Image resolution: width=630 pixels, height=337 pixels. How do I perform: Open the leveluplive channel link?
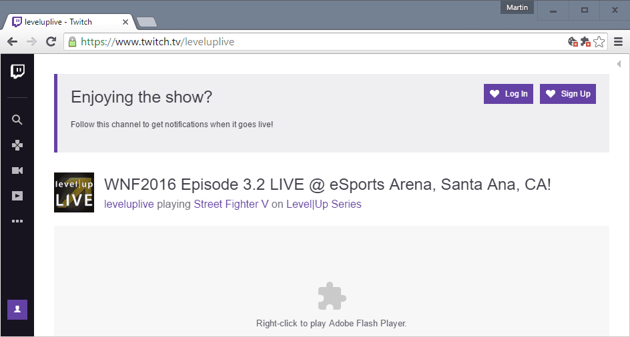click(x=129, y=204)
